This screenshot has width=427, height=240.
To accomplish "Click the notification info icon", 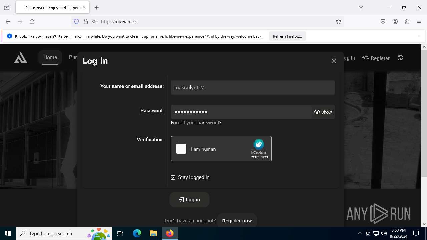I will [9, 36].
